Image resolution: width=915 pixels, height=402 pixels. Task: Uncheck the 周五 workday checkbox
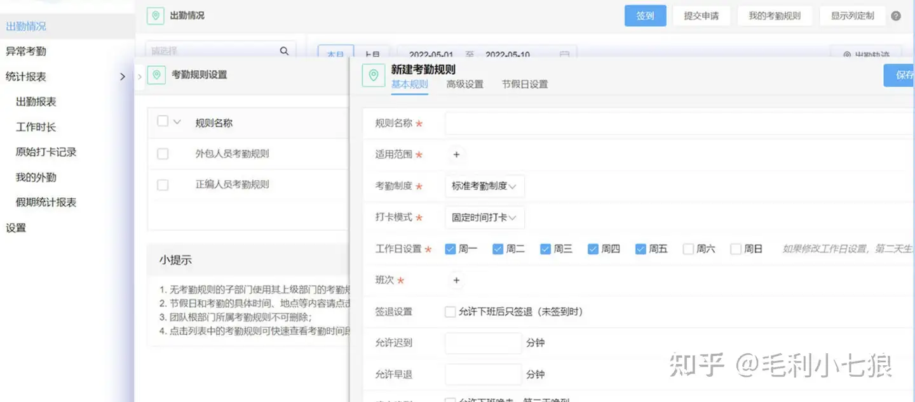tap(640, 249)
